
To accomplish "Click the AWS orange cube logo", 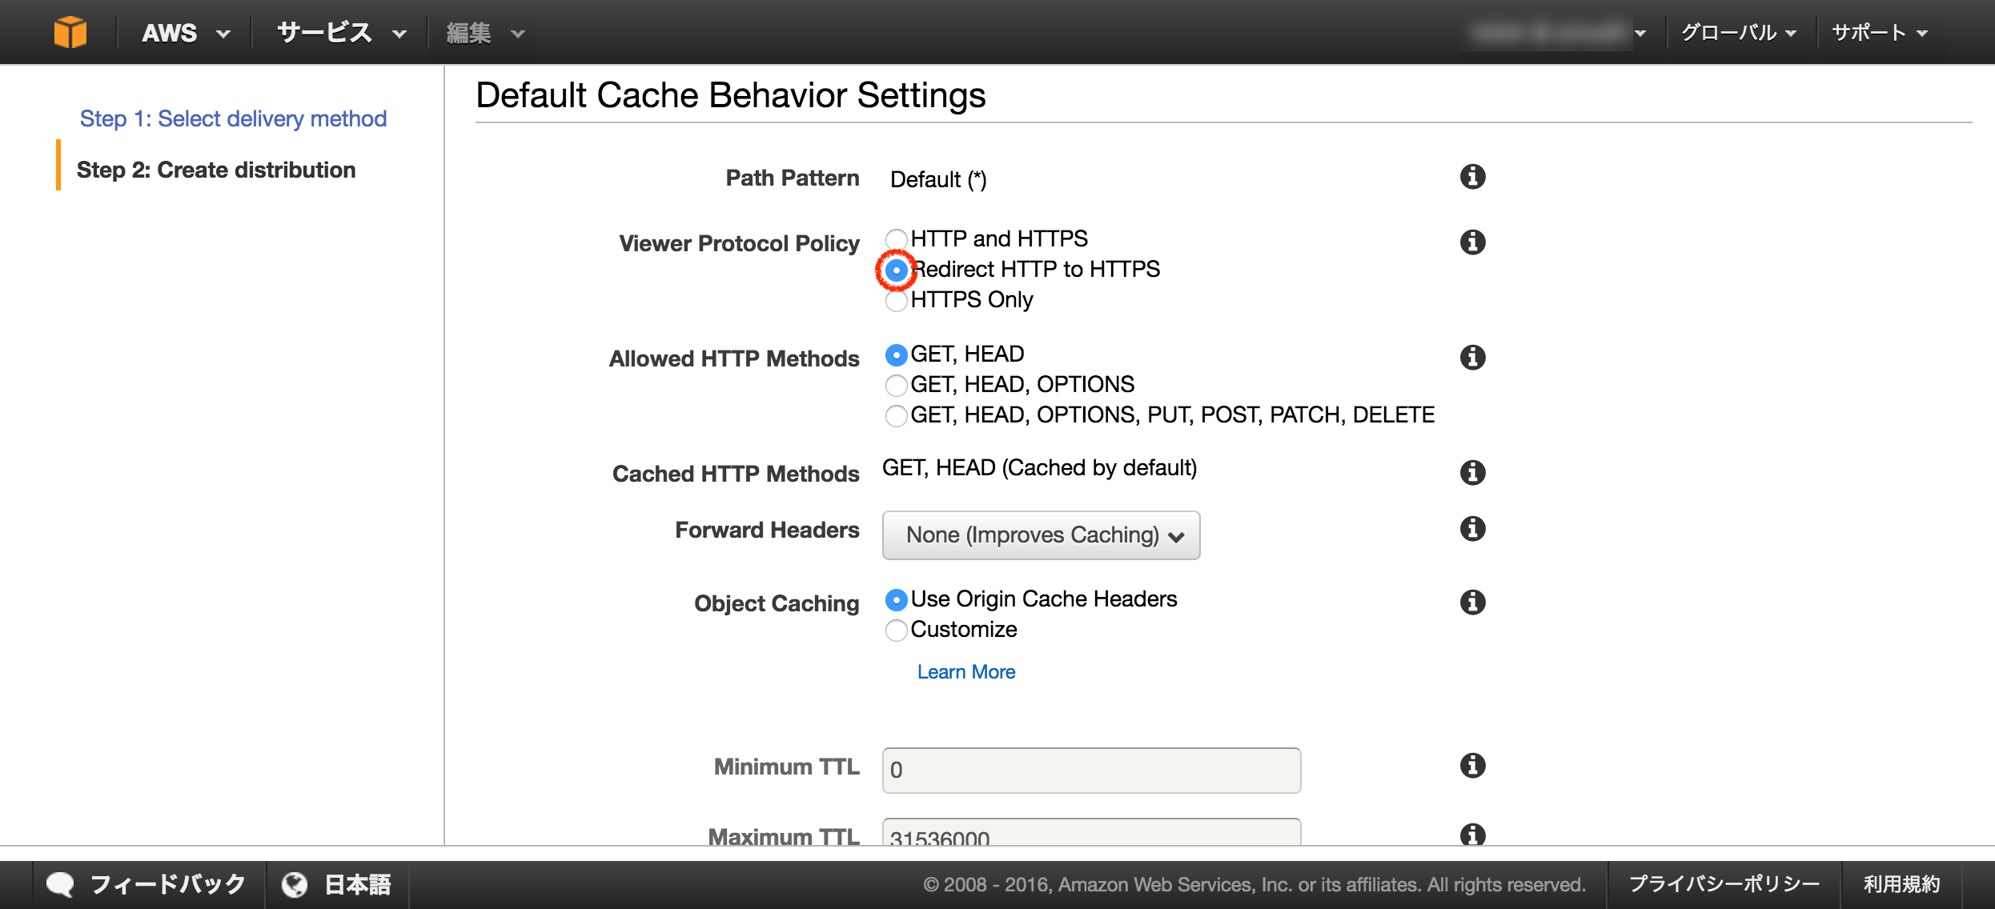I will (70, 33).
